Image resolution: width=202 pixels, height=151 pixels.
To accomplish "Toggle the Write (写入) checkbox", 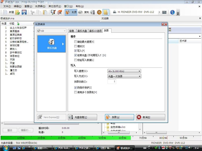I will 76,51.
